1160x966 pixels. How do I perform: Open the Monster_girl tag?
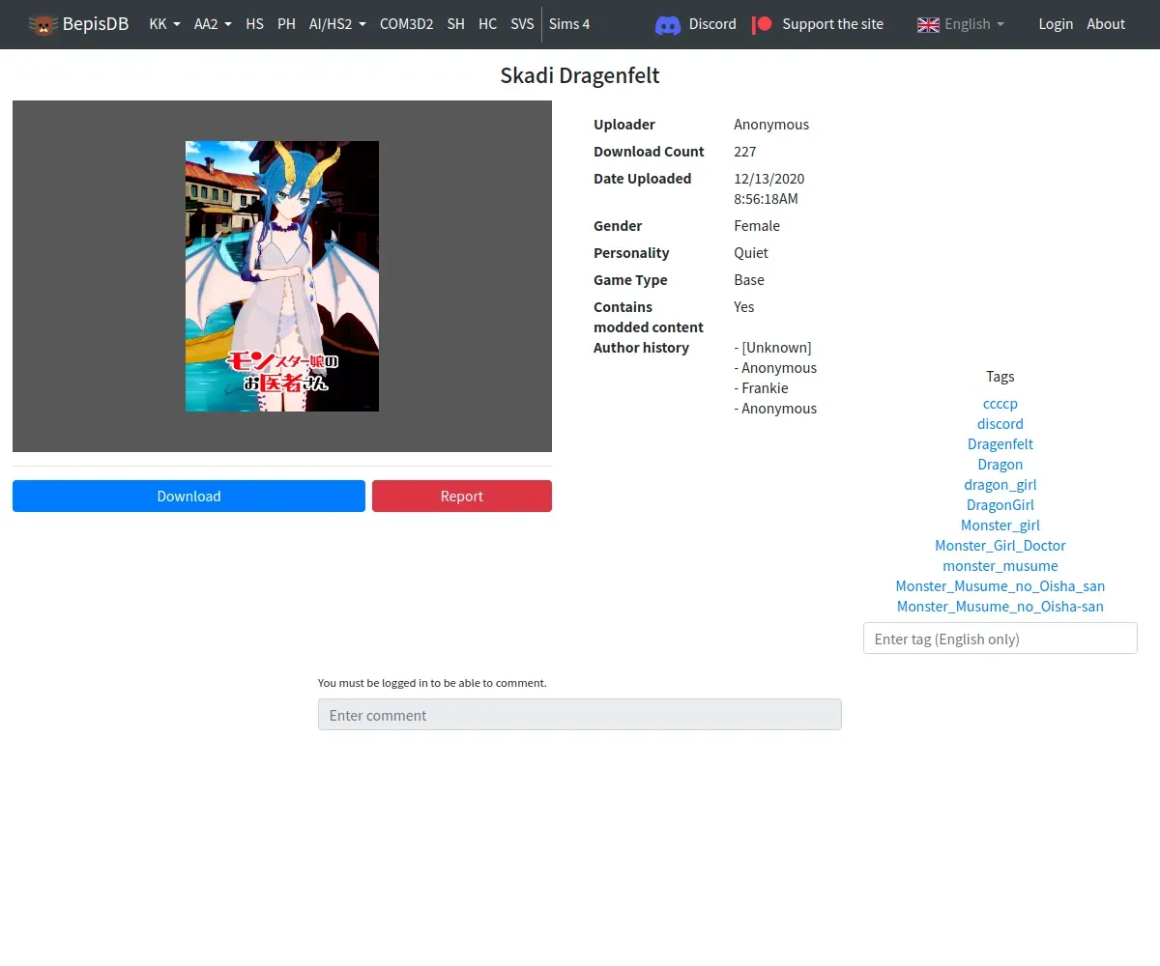(1000, 526)
